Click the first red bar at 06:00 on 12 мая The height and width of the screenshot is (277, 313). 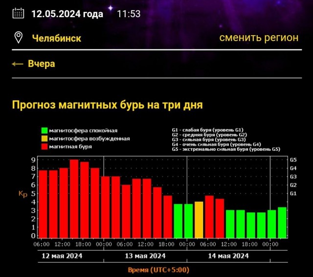pos(43,204)
